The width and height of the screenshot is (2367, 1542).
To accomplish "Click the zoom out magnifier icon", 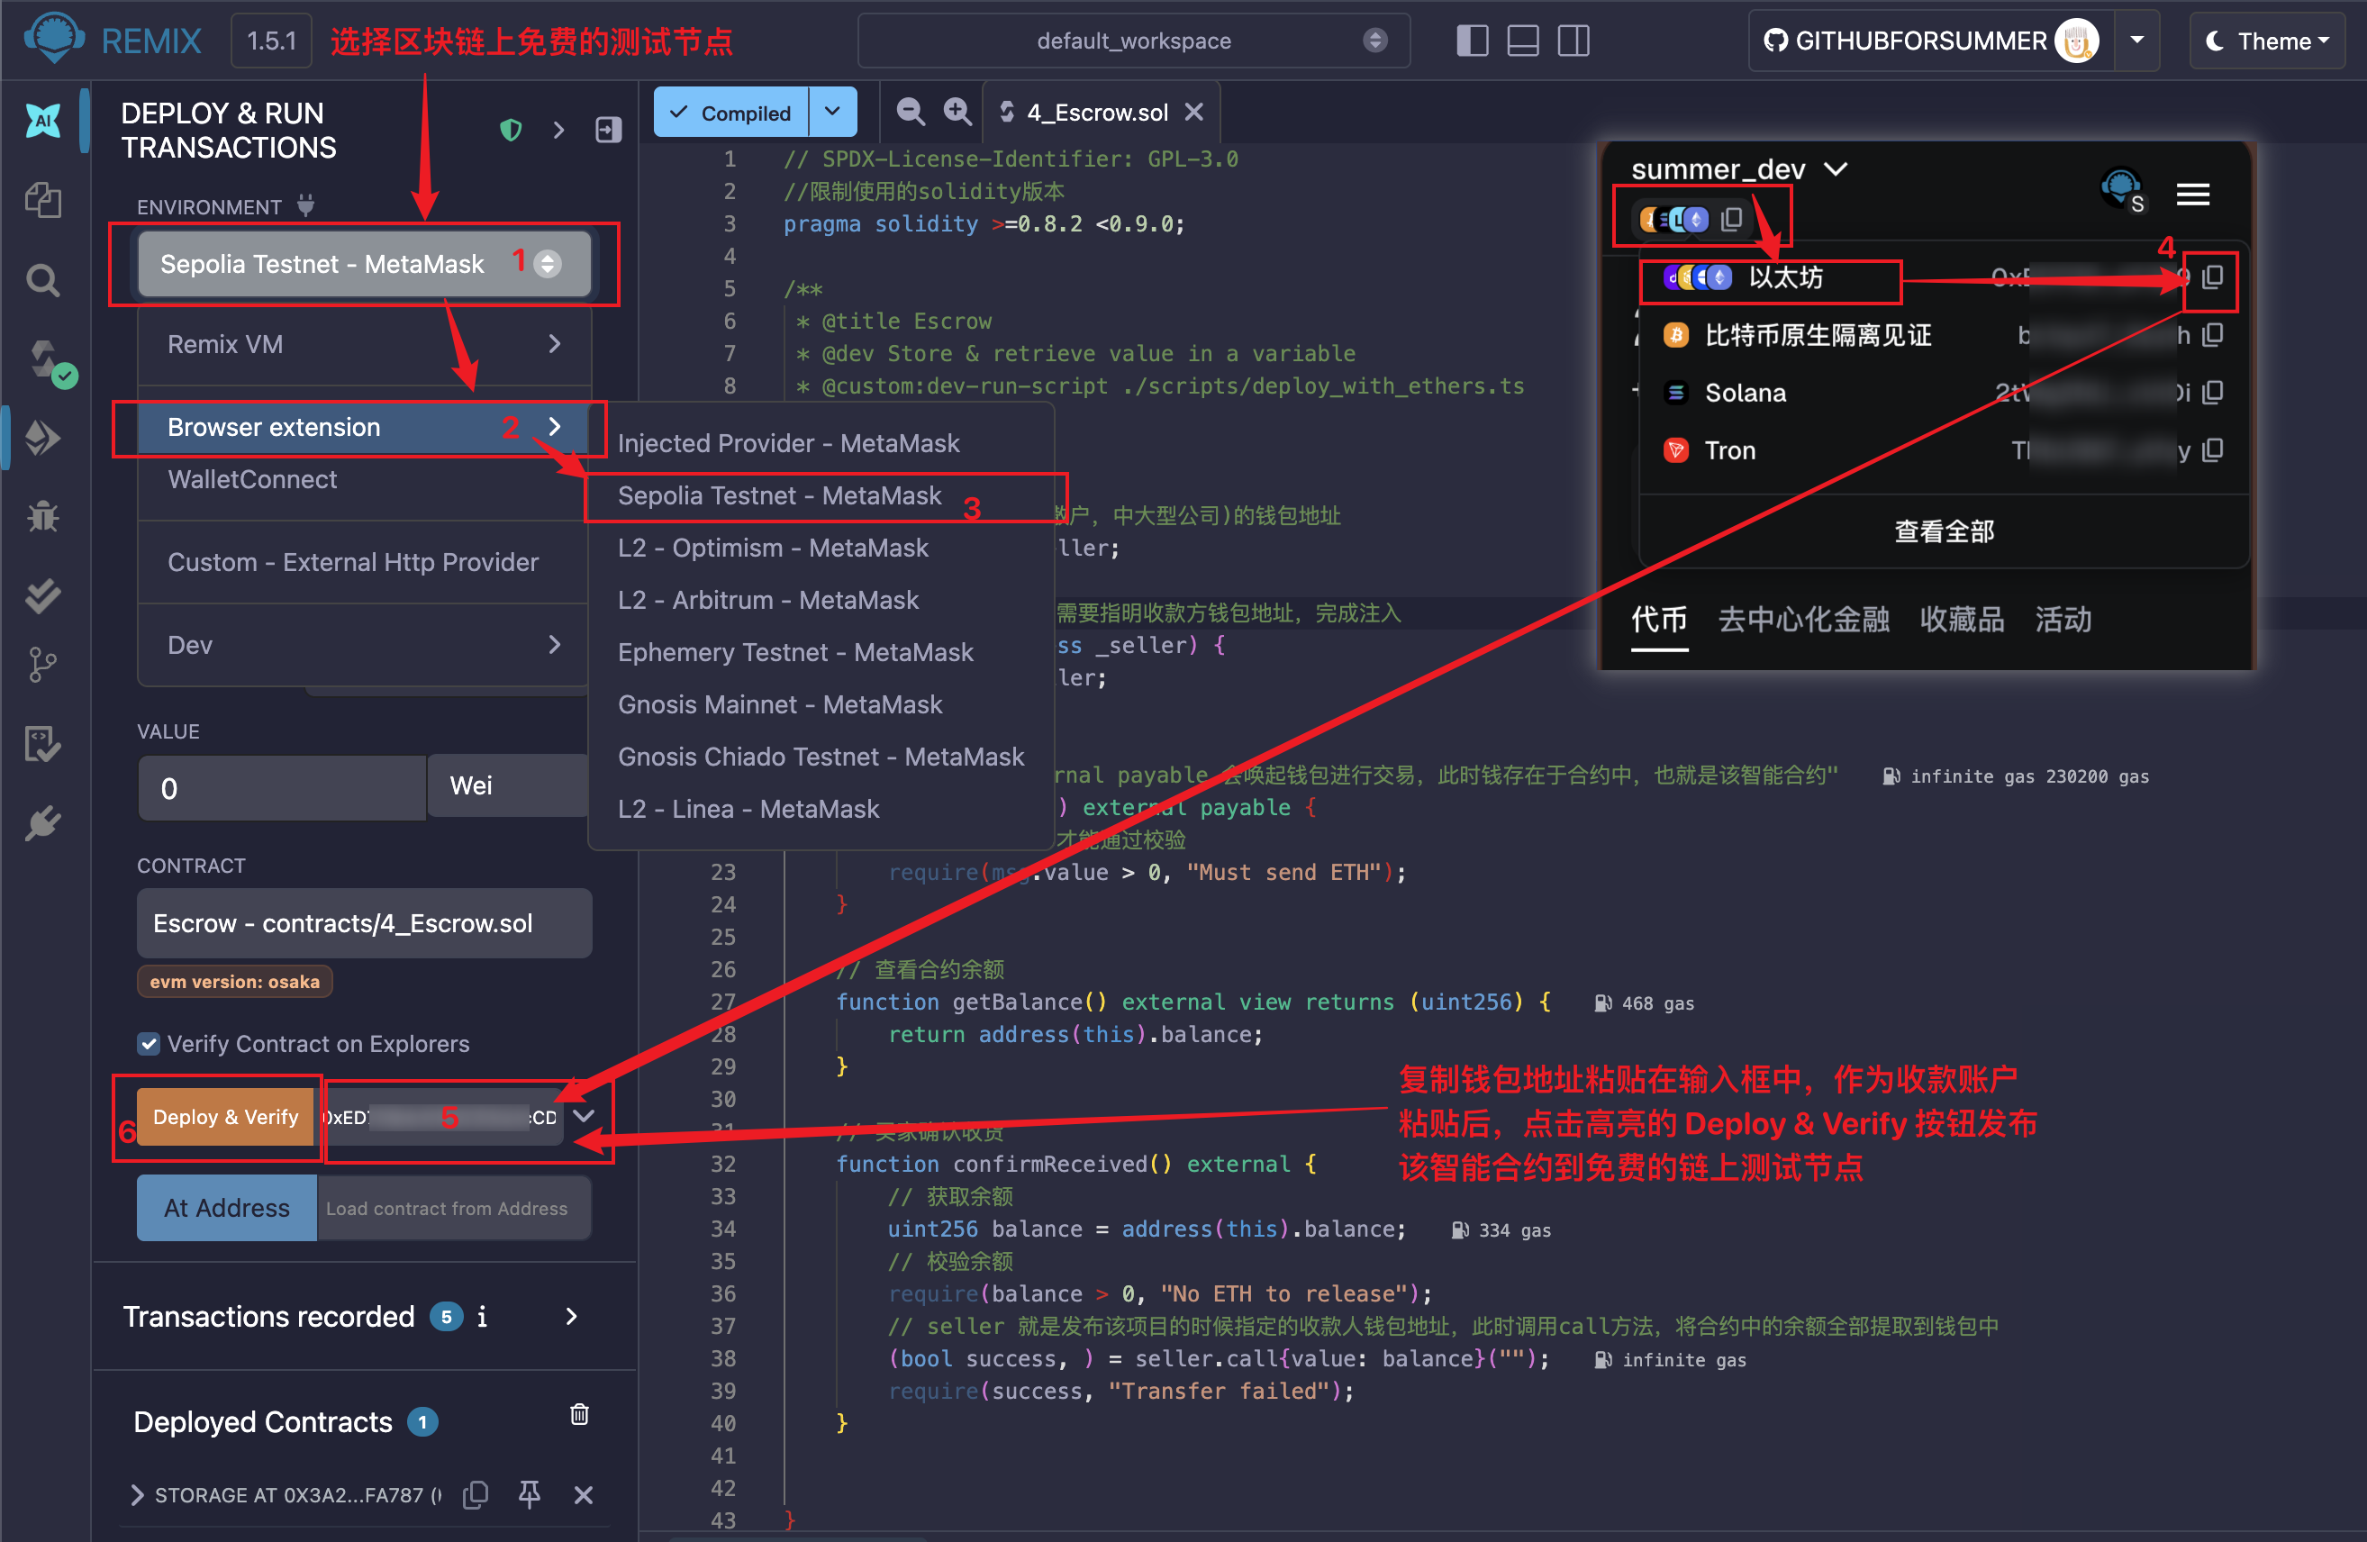I will pyautogui.click(x=910, y=112).
